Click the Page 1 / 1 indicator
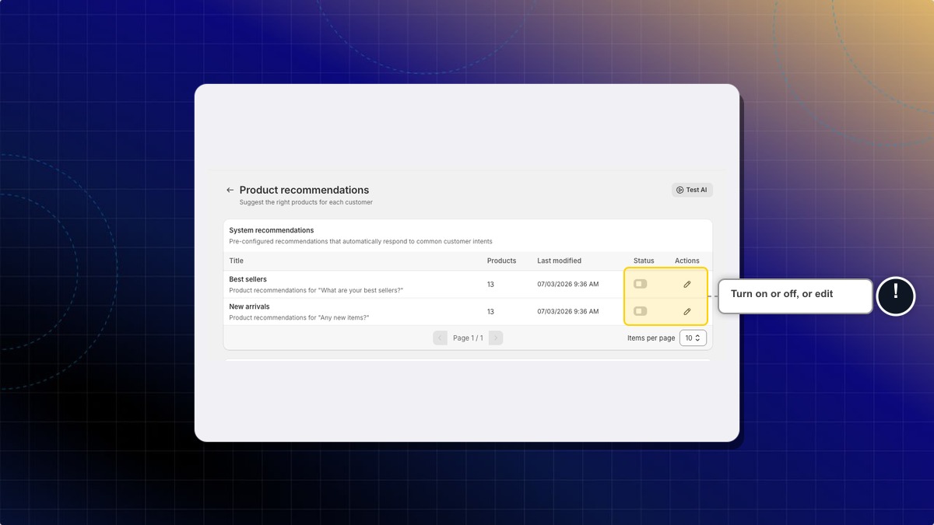The width and height of the screenshot is (934, 525). pos(468,338)
